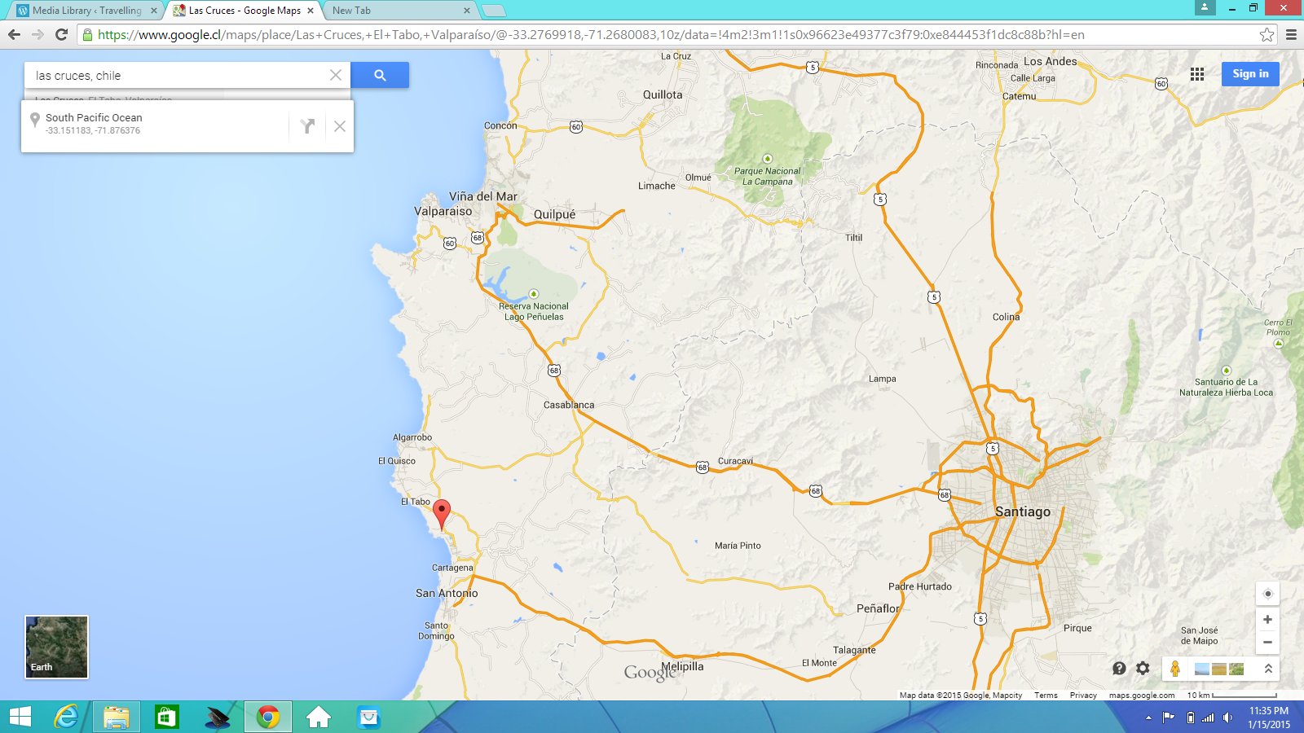Clear the search box text
Image resolution: width=1304 pixels, height=733 pixels.
pyautogui.click(x=336, y=75)
